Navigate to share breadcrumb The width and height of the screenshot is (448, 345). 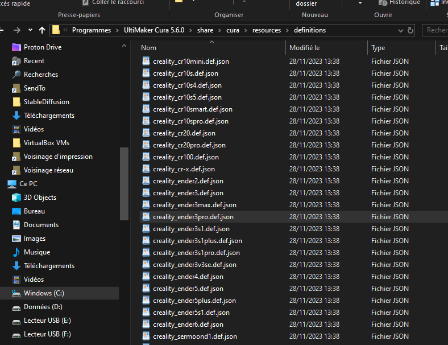205,30
